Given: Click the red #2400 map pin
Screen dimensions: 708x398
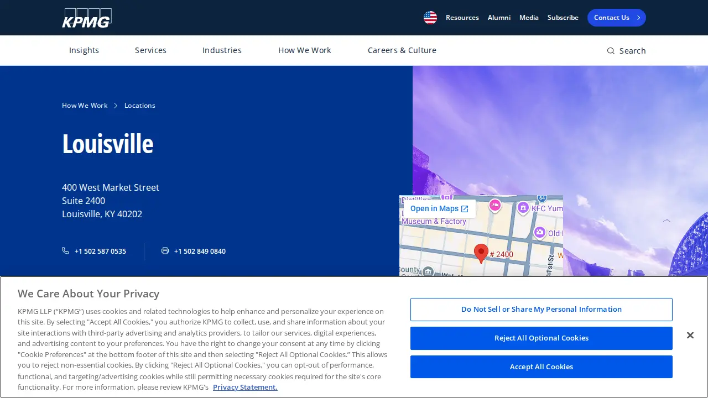Looking at the screenshot, I should 481,254.
